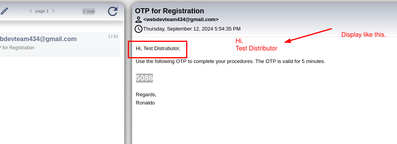Select the highlighted OTP code 5086
397x144 pixels.
pyautogui.click(x=144, y=78)
